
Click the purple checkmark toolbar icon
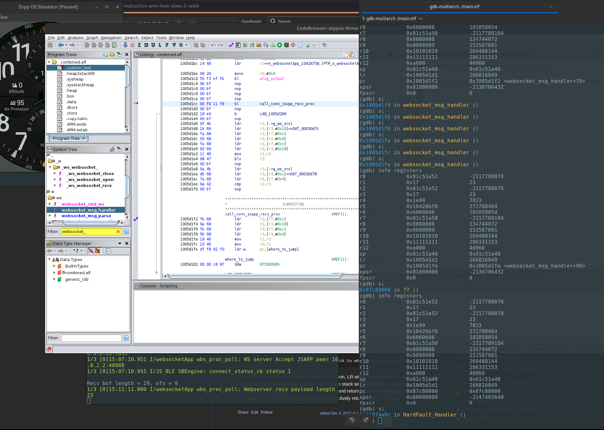pos(231,45)
